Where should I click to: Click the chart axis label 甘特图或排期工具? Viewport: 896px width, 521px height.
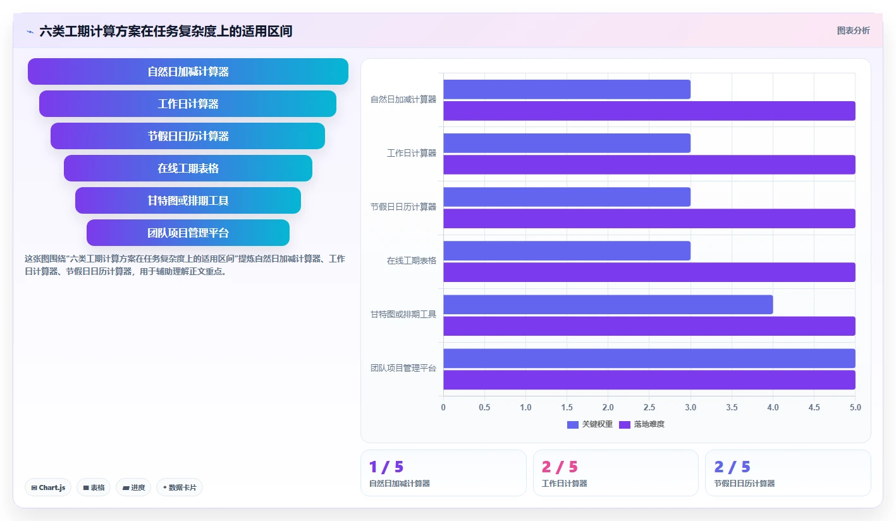click(403, 314)
